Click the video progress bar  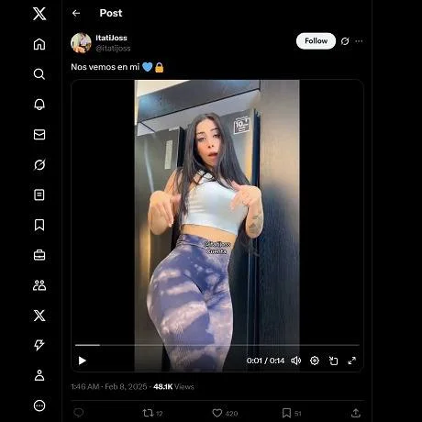coord(217,345)
